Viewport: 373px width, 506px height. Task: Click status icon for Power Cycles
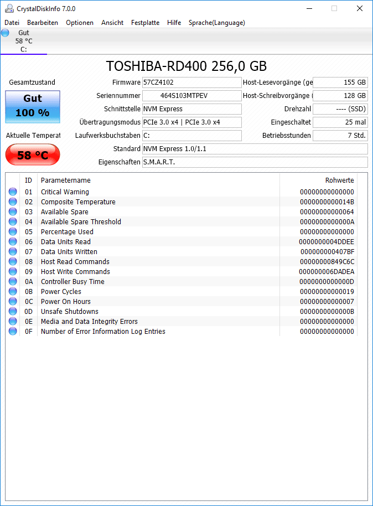click(x=13, y=291)
